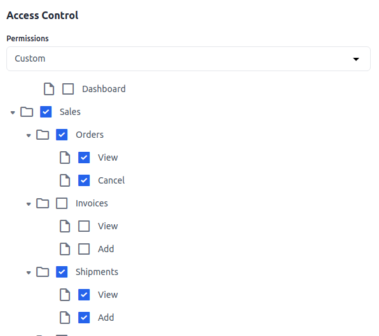Check the Invoices checkbox

tap(62, 203)
